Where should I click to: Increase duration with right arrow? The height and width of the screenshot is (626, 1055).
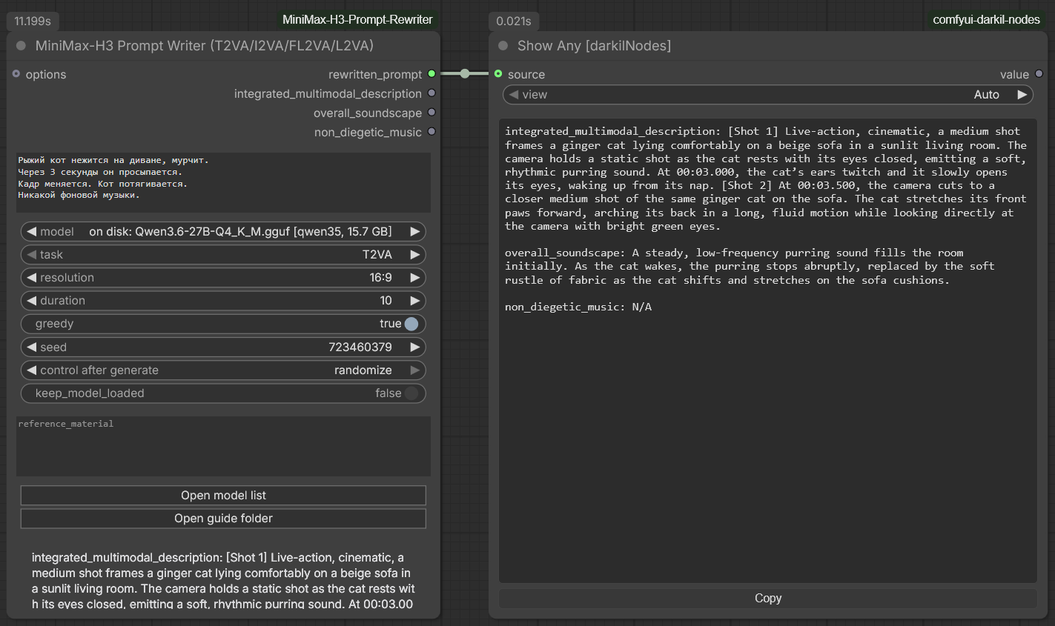[x=415, y=300]
